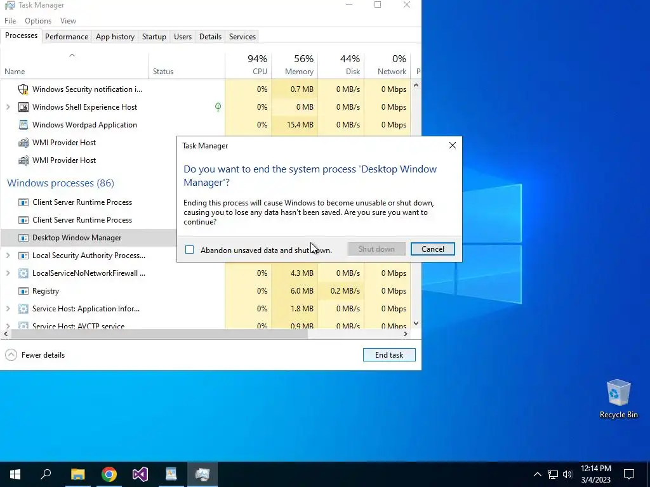650x487 pixels.
Task: Click Local Security Authority Process icon
Action: (x=23, y=256)
